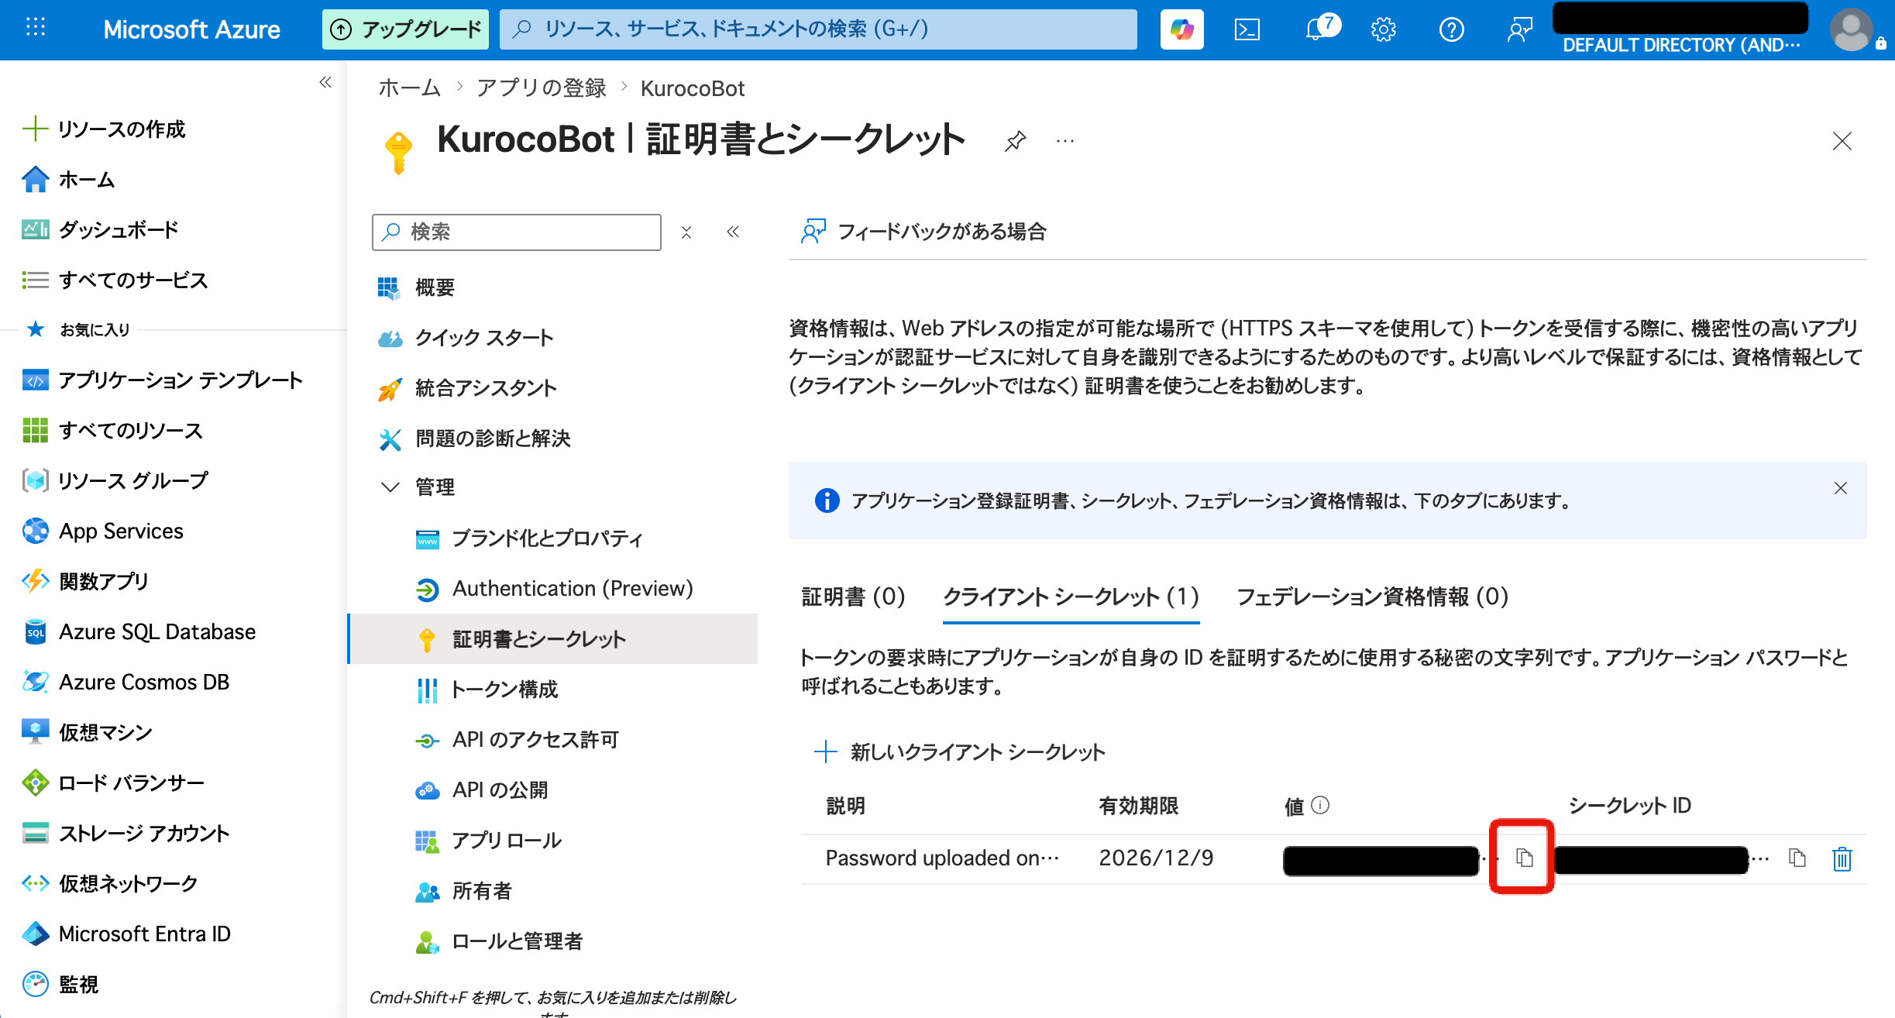Click アップグレード button
The width and height of the screenshot is (1895, 1018).
[x=405, y=29]
